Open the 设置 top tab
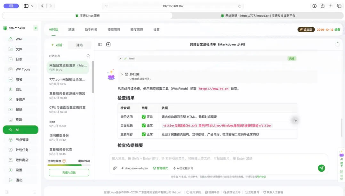The image size is (345, 196). click(x=156, y=29)
